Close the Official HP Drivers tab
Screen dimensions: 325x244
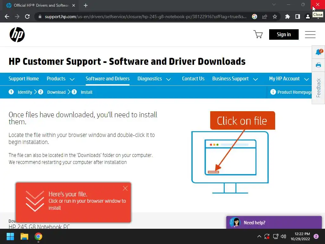(74, 6)
